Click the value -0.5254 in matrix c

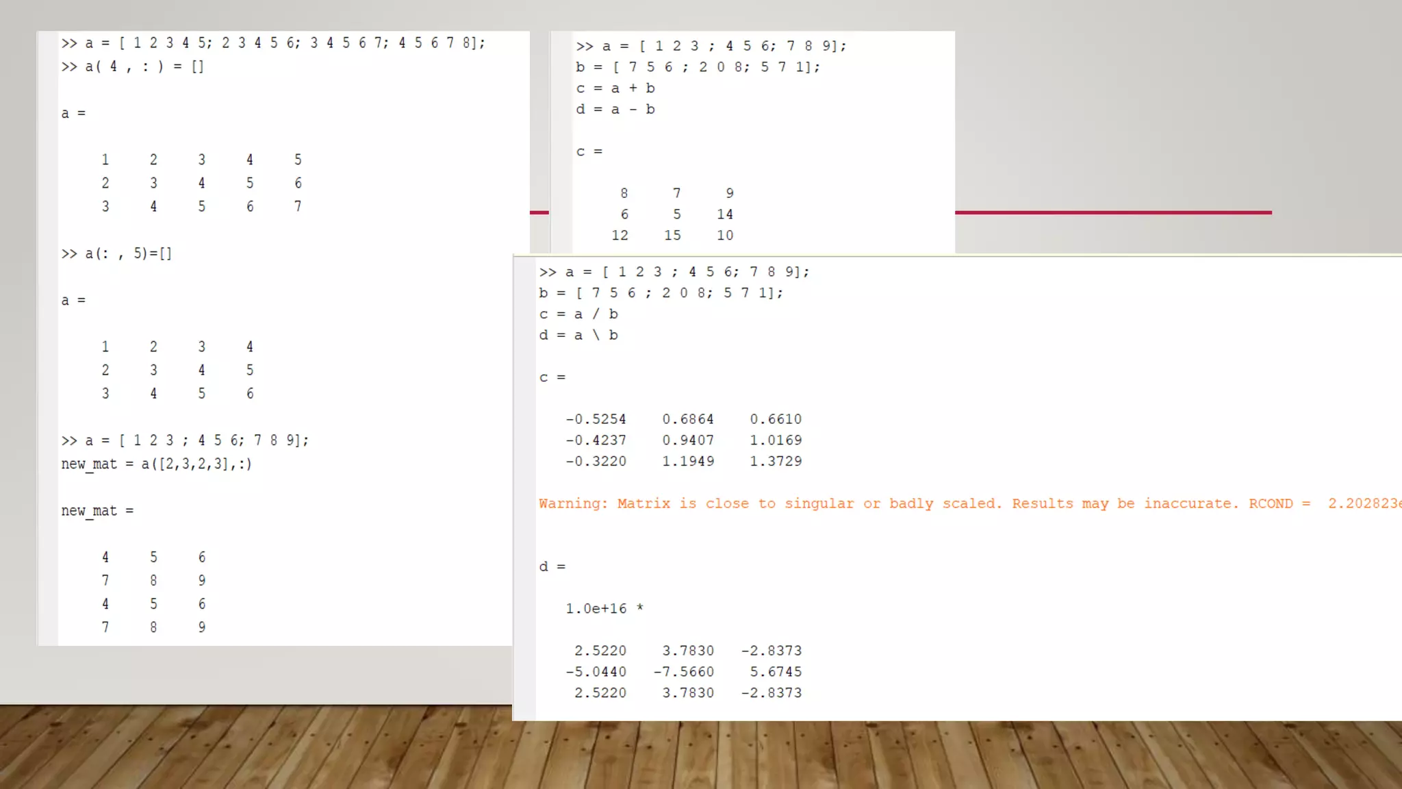coord(595,419)
